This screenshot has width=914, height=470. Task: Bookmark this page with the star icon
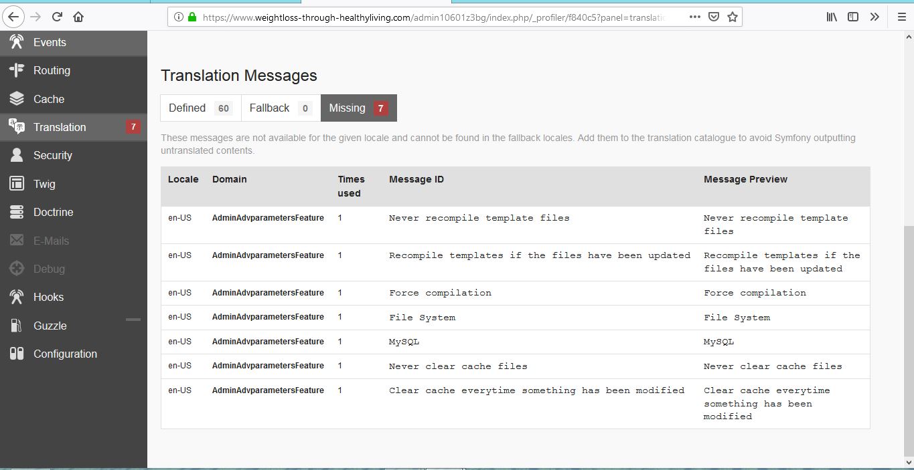pyautogui.click(x=732, y=17)
